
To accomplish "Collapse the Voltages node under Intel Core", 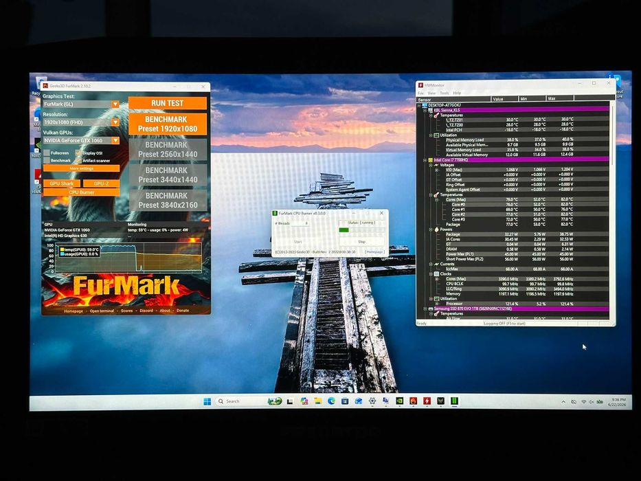I will point(431,165).
